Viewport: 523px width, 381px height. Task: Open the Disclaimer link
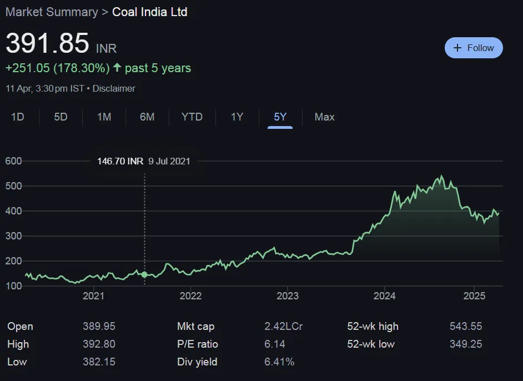pyautogui.click(x=114, y=88)
